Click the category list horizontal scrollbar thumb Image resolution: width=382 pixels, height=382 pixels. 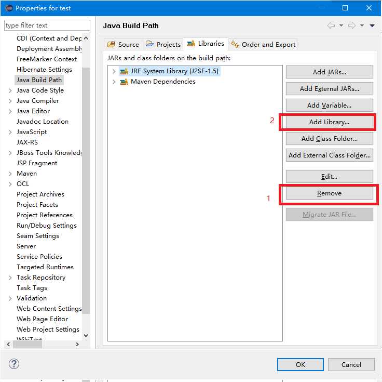(x=28, y=344)
